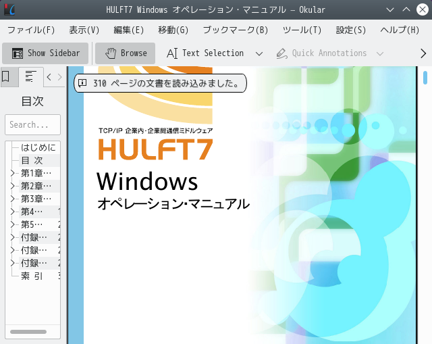Image resolution: width=432 pixels, height=344 pixels.
Task: Expand the second 付録 tree node
Action: coord(12,250)
